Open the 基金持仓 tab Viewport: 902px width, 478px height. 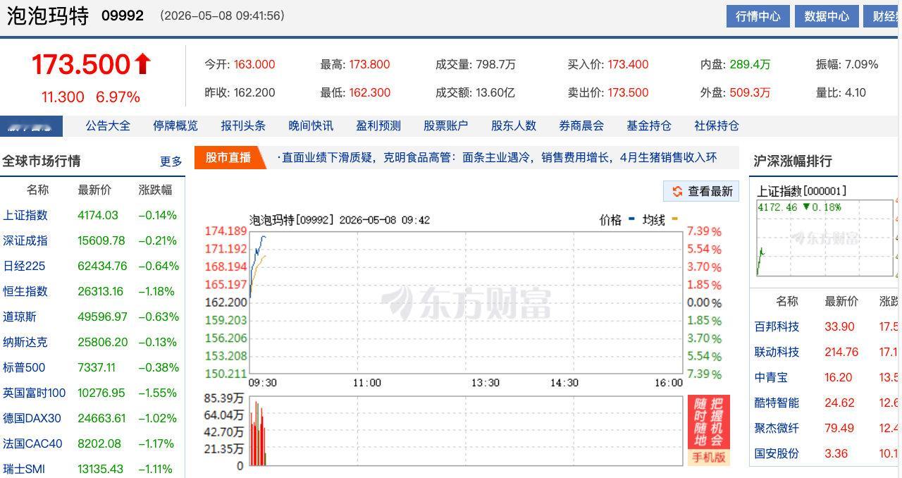(x=649, y=125)
